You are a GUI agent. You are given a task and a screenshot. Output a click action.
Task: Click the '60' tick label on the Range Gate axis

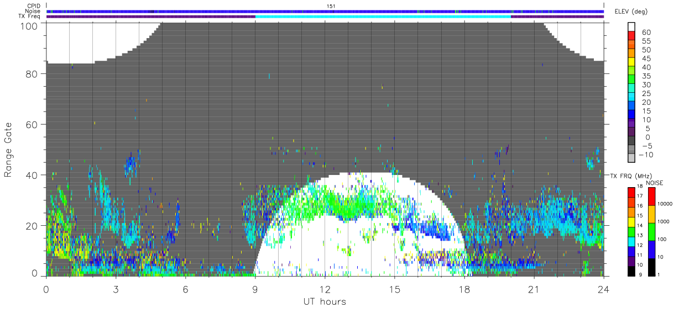(x=32, y=124)
